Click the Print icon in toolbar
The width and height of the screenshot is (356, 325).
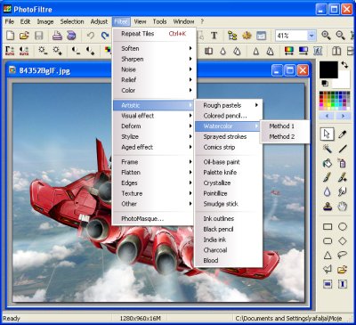57,36
